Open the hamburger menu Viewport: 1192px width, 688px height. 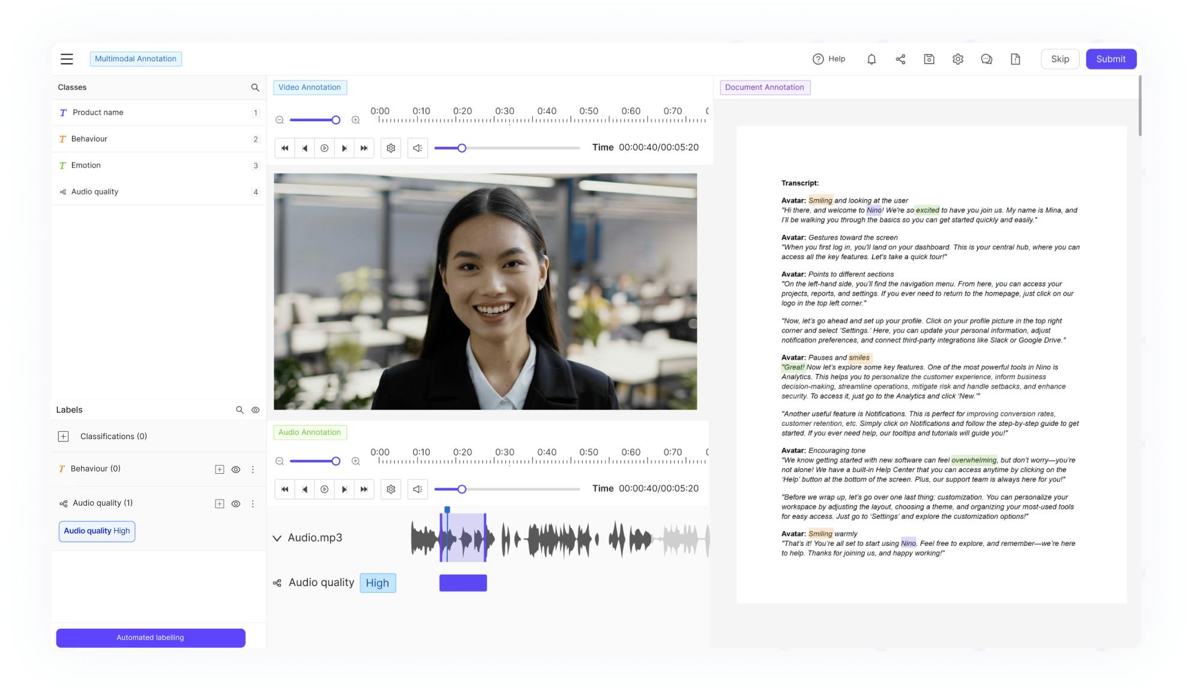pyautogui.click(x=67, y=59)
